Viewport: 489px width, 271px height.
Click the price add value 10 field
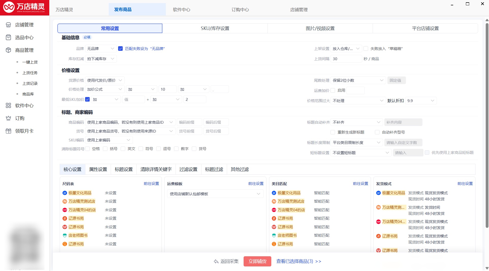tap(168, 89)
